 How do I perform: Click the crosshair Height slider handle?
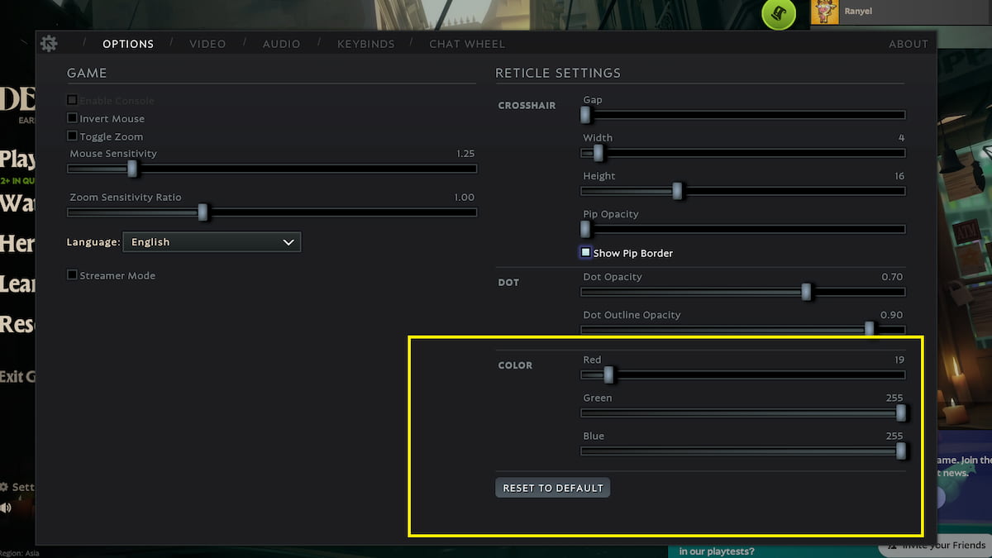tap(677, 191)
